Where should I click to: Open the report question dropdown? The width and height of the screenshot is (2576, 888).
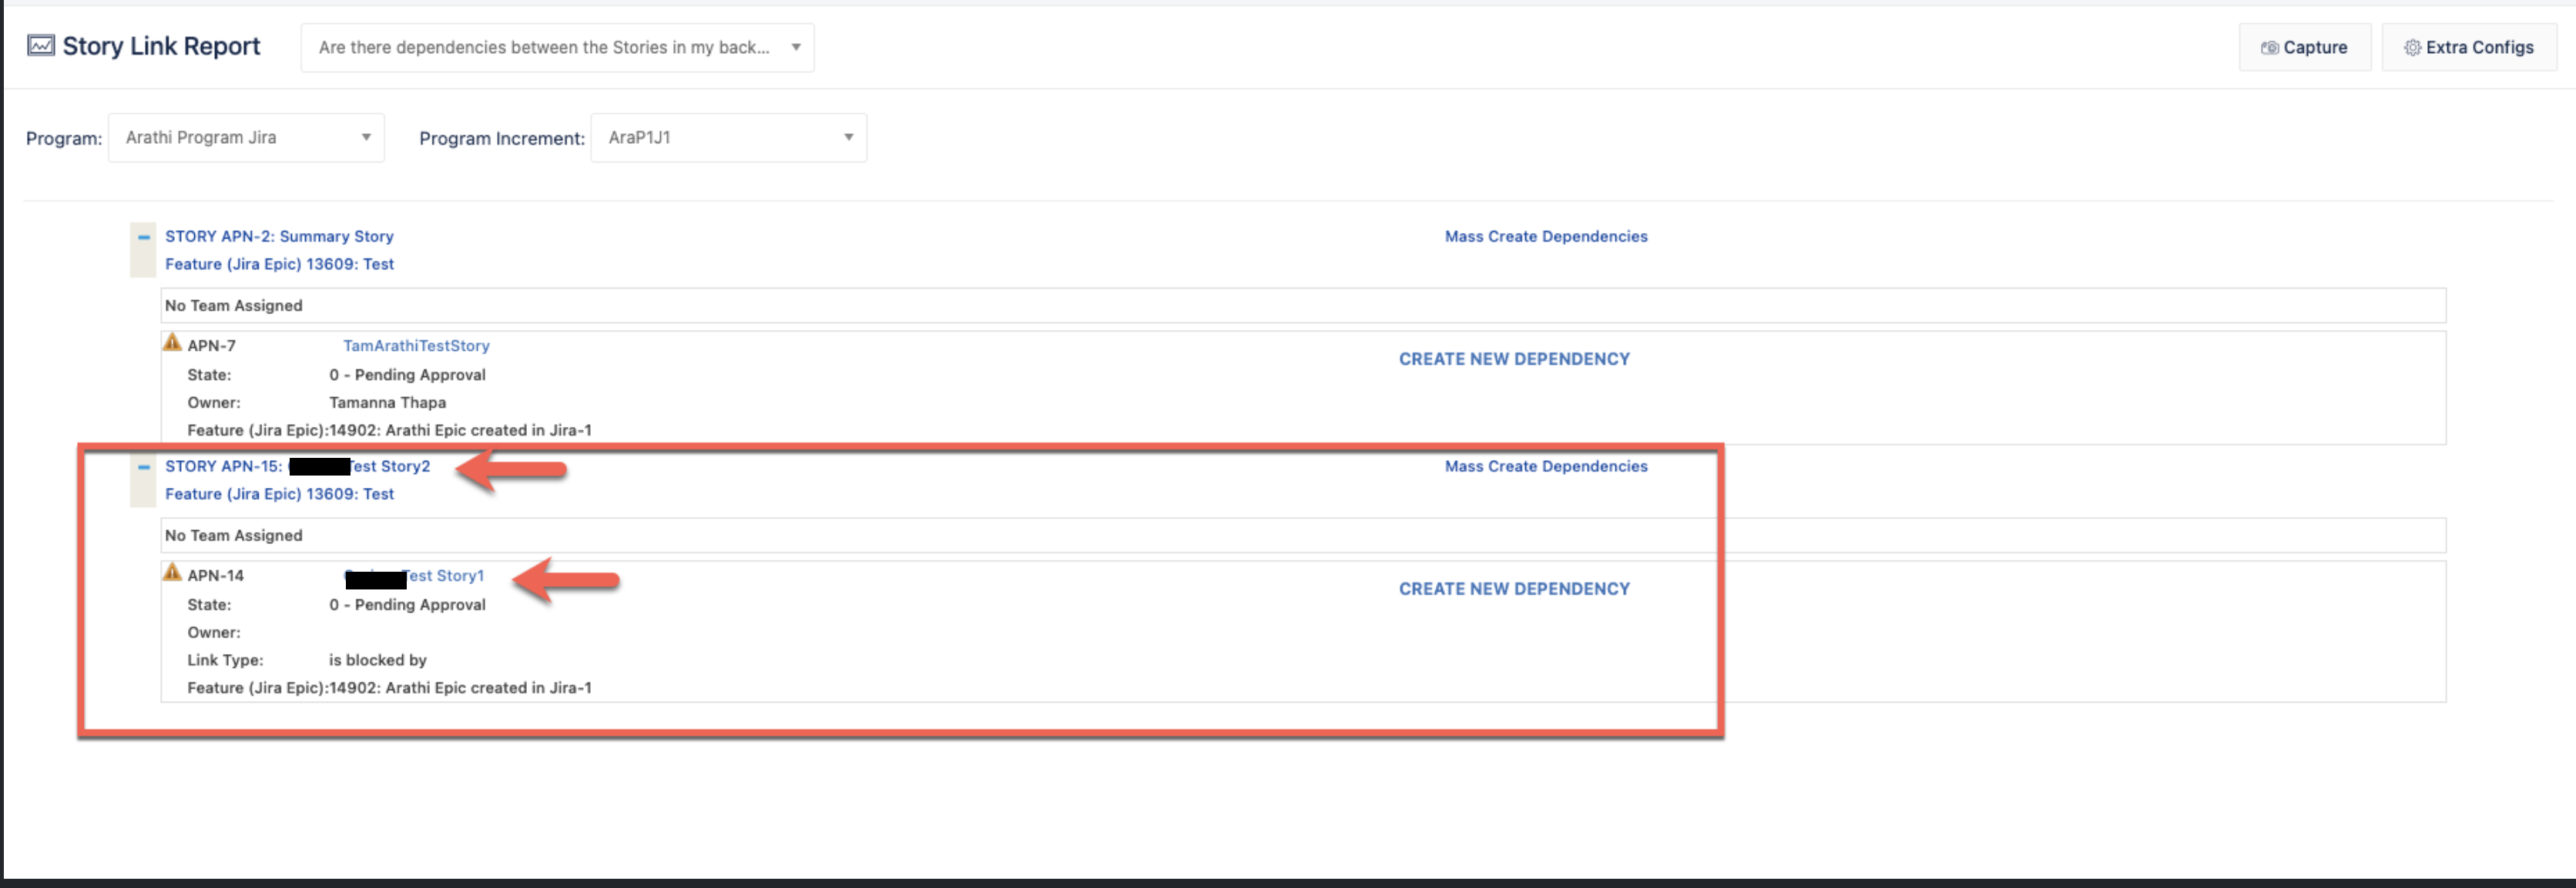pyautogui.click(x=557, y=48)
